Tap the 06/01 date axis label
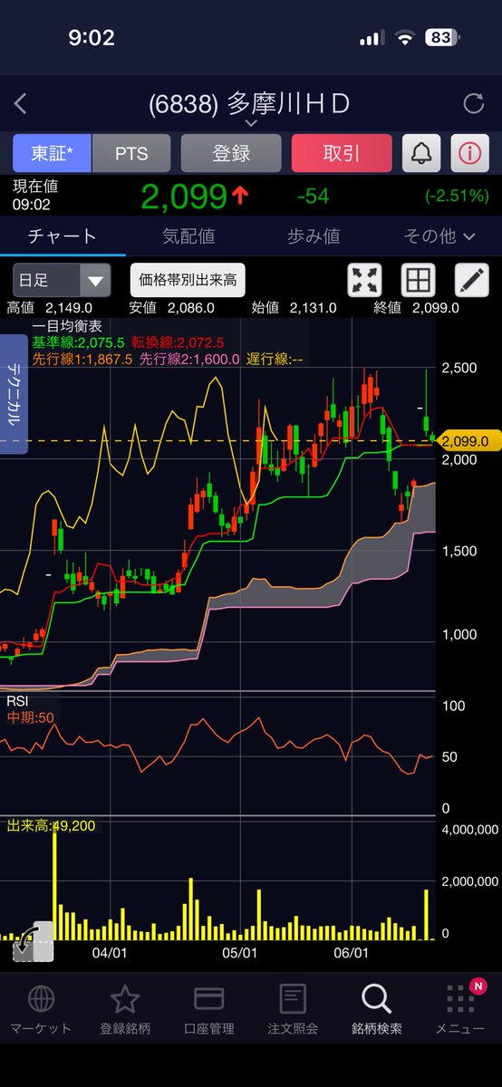Viewport: 502px width, 1087px height. tap(352, 953)
